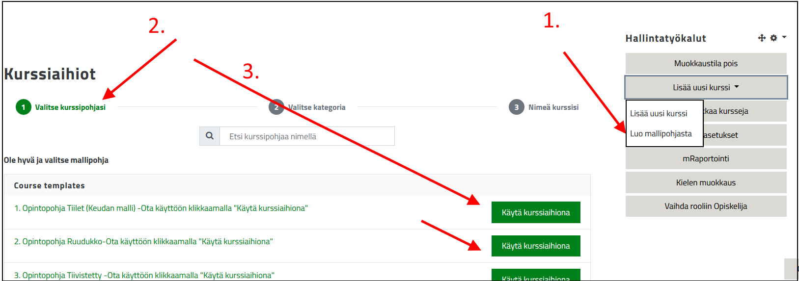Image resolution: width=799 pixels, height=281 pixels.
Task: Open the Opintopohja Ruudukko template link
Action: coord(143,241)
